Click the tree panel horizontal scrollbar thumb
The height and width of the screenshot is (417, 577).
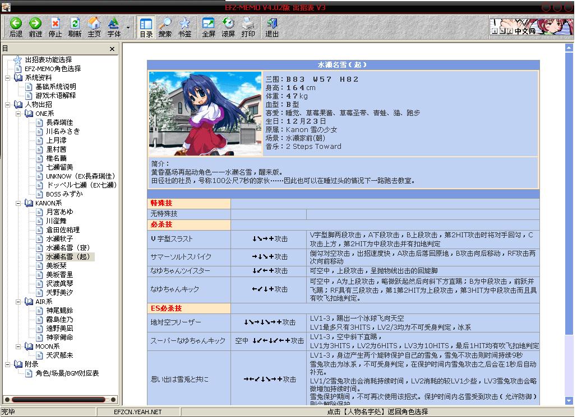tap(58, 399)
